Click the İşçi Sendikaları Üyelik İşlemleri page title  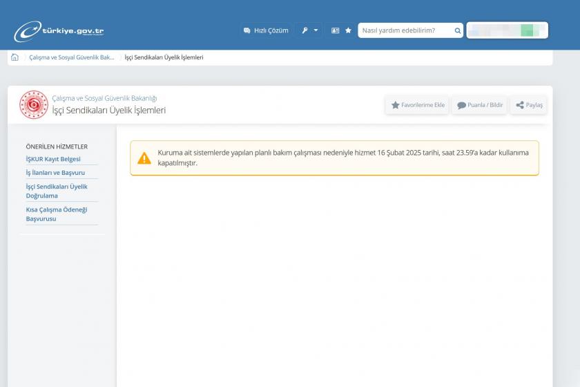click(109, 111)
